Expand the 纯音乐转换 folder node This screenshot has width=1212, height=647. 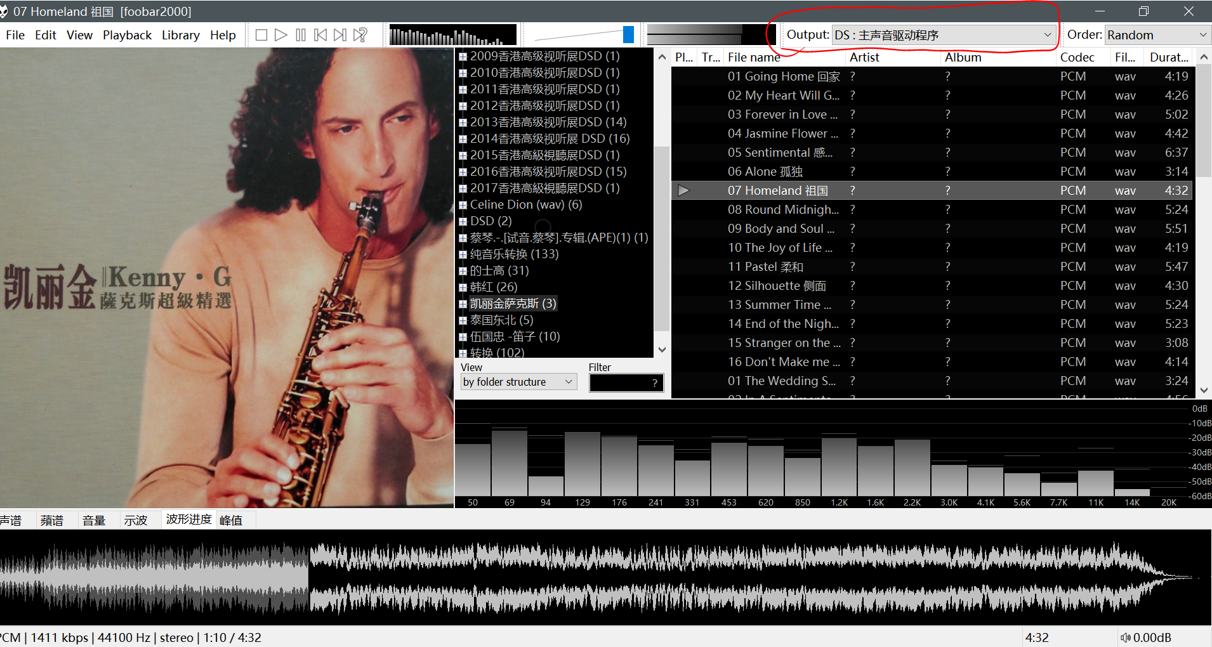pos(463,254)
